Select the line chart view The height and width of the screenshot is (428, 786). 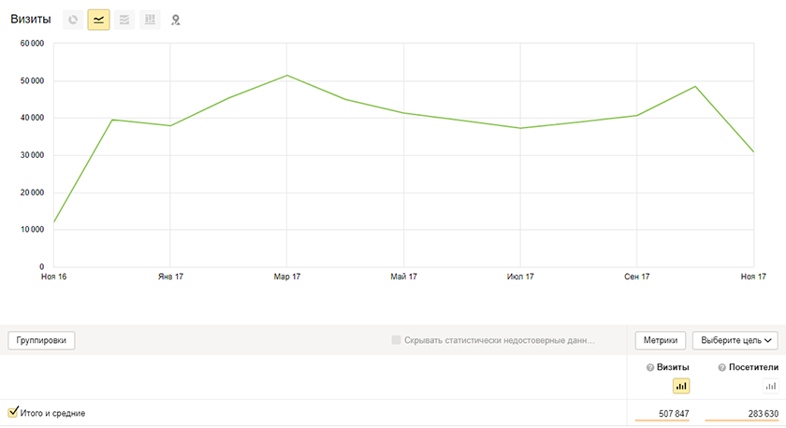[x=98, y=20]
